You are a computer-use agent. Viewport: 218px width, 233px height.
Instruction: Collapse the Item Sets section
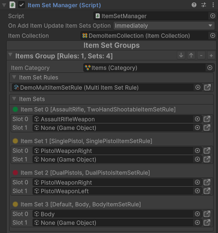pyautogui.click(x=14, y=99)
